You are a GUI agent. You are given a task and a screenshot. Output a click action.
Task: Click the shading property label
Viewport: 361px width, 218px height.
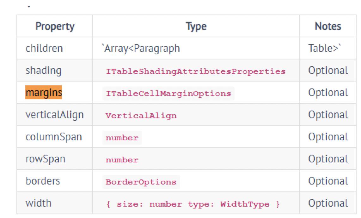tap(39, 70)
